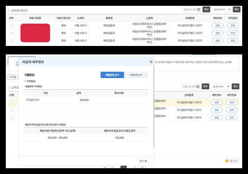Tick first row checkbox in upper results table

[11, 26]
